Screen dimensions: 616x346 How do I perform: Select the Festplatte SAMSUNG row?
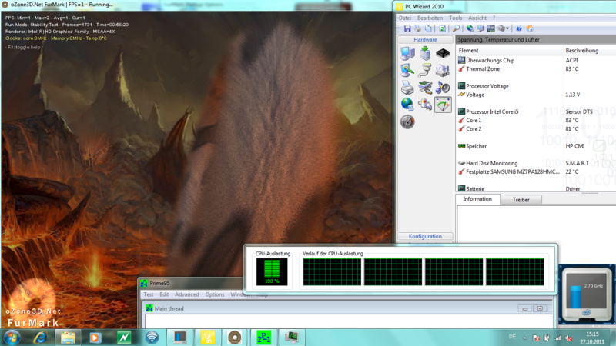536,171
